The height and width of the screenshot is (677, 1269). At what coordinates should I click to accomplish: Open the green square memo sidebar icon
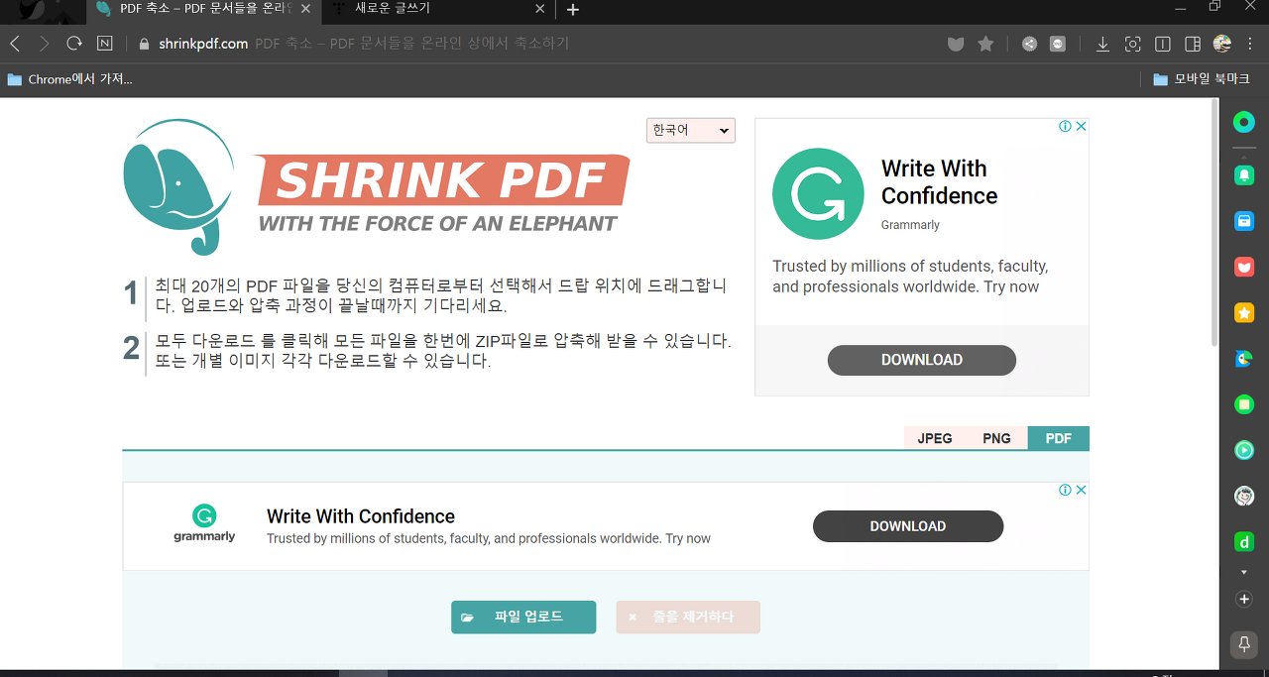(x=1243, y=404)
